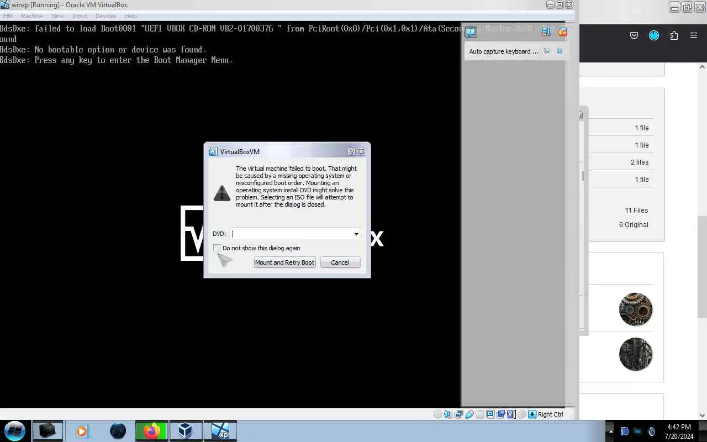Open the Machine menu
This screenshot has height=442, width=707.
(x=31, y=16)
